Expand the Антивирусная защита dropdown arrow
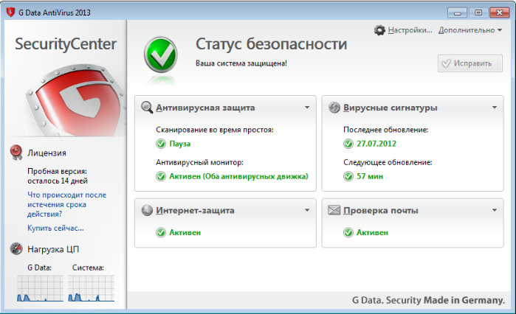516x314 pixels. pyautogui.click(x=307, y=108)
